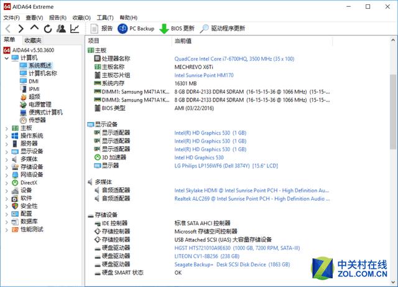Click the vertical scrollbar thumb

tap(393, 112)
